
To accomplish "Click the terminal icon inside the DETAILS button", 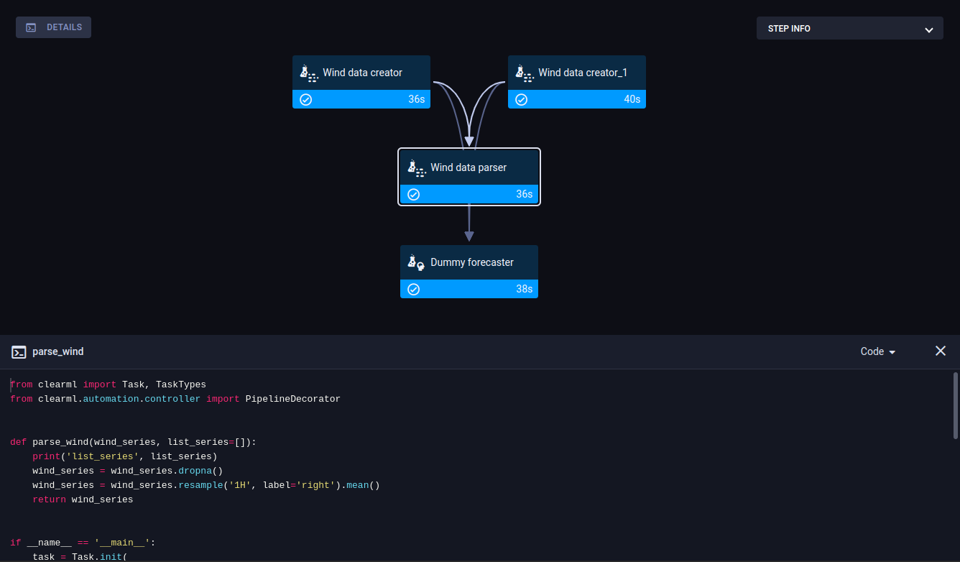I will pyautogui.click(x=30, y=27).
